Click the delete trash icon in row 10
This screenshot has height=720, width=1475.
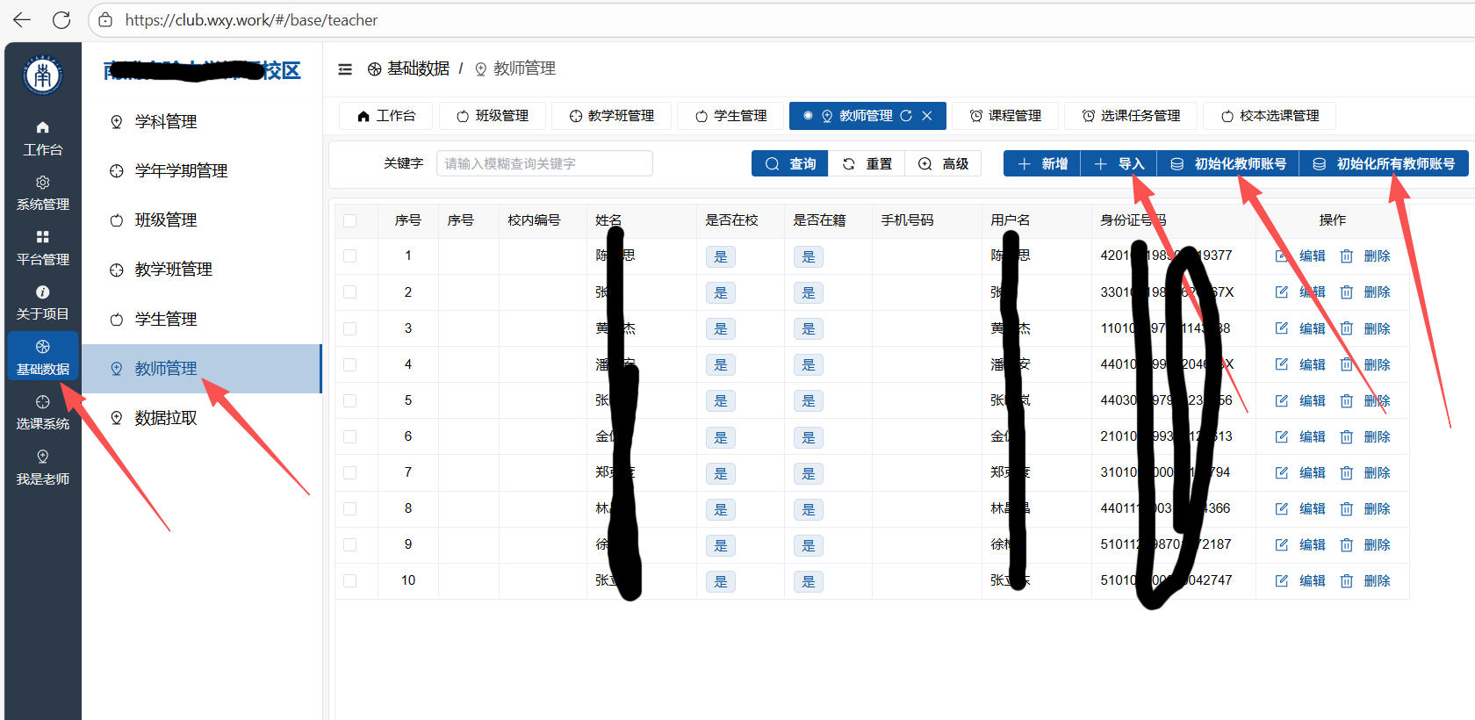(x=1346, y=580)
